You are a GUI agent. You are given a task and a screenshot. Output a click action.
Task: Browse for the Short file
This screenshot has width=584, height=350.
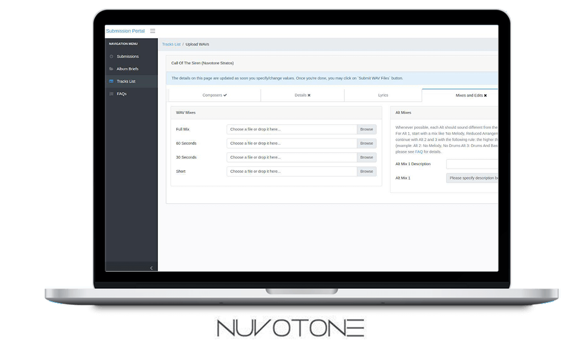[366, 171]
